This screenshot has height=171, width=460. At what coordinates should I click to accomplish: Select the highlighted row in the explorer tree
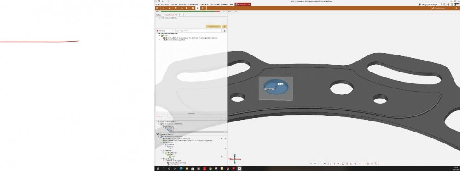pos(191,132)
